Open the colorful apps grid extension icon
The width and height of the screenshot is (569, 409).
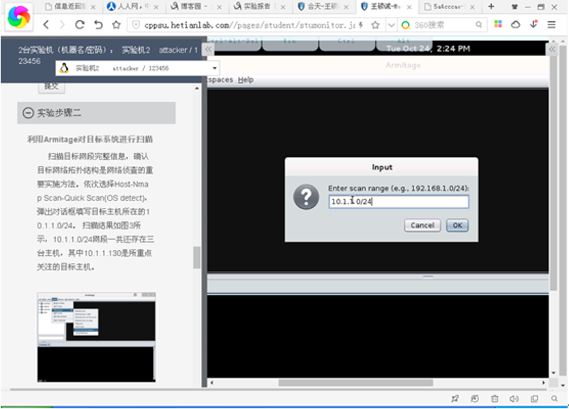(x=498, y=25)
